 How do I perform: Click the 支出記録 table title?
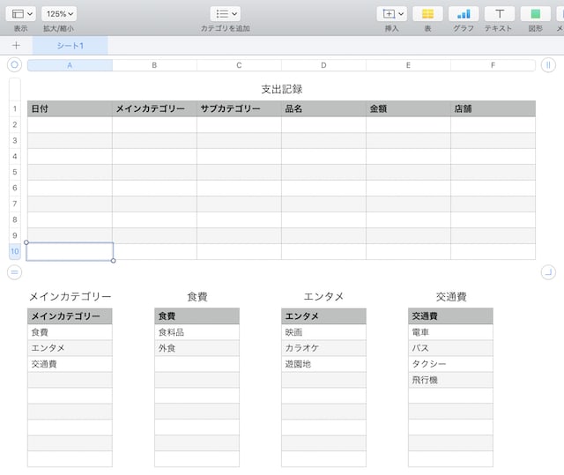tap(281, 89)
